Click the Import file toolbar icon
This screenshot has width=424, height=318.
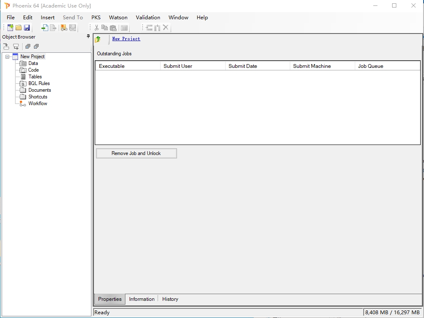coord(45,28)
